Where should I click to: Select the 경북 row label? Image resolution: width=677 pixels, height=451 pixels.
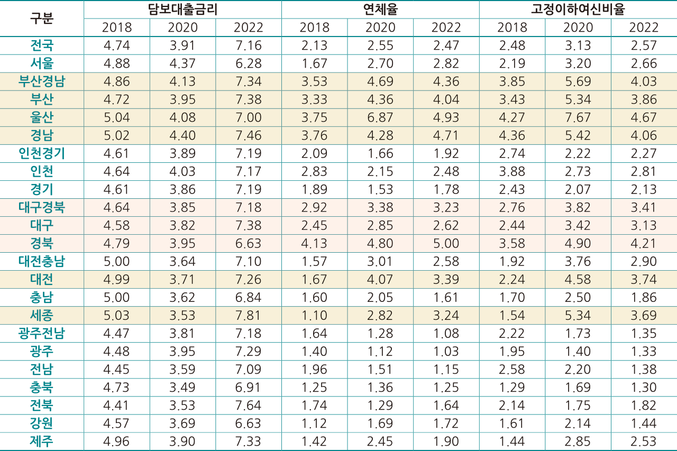click(x=42, y=243)
